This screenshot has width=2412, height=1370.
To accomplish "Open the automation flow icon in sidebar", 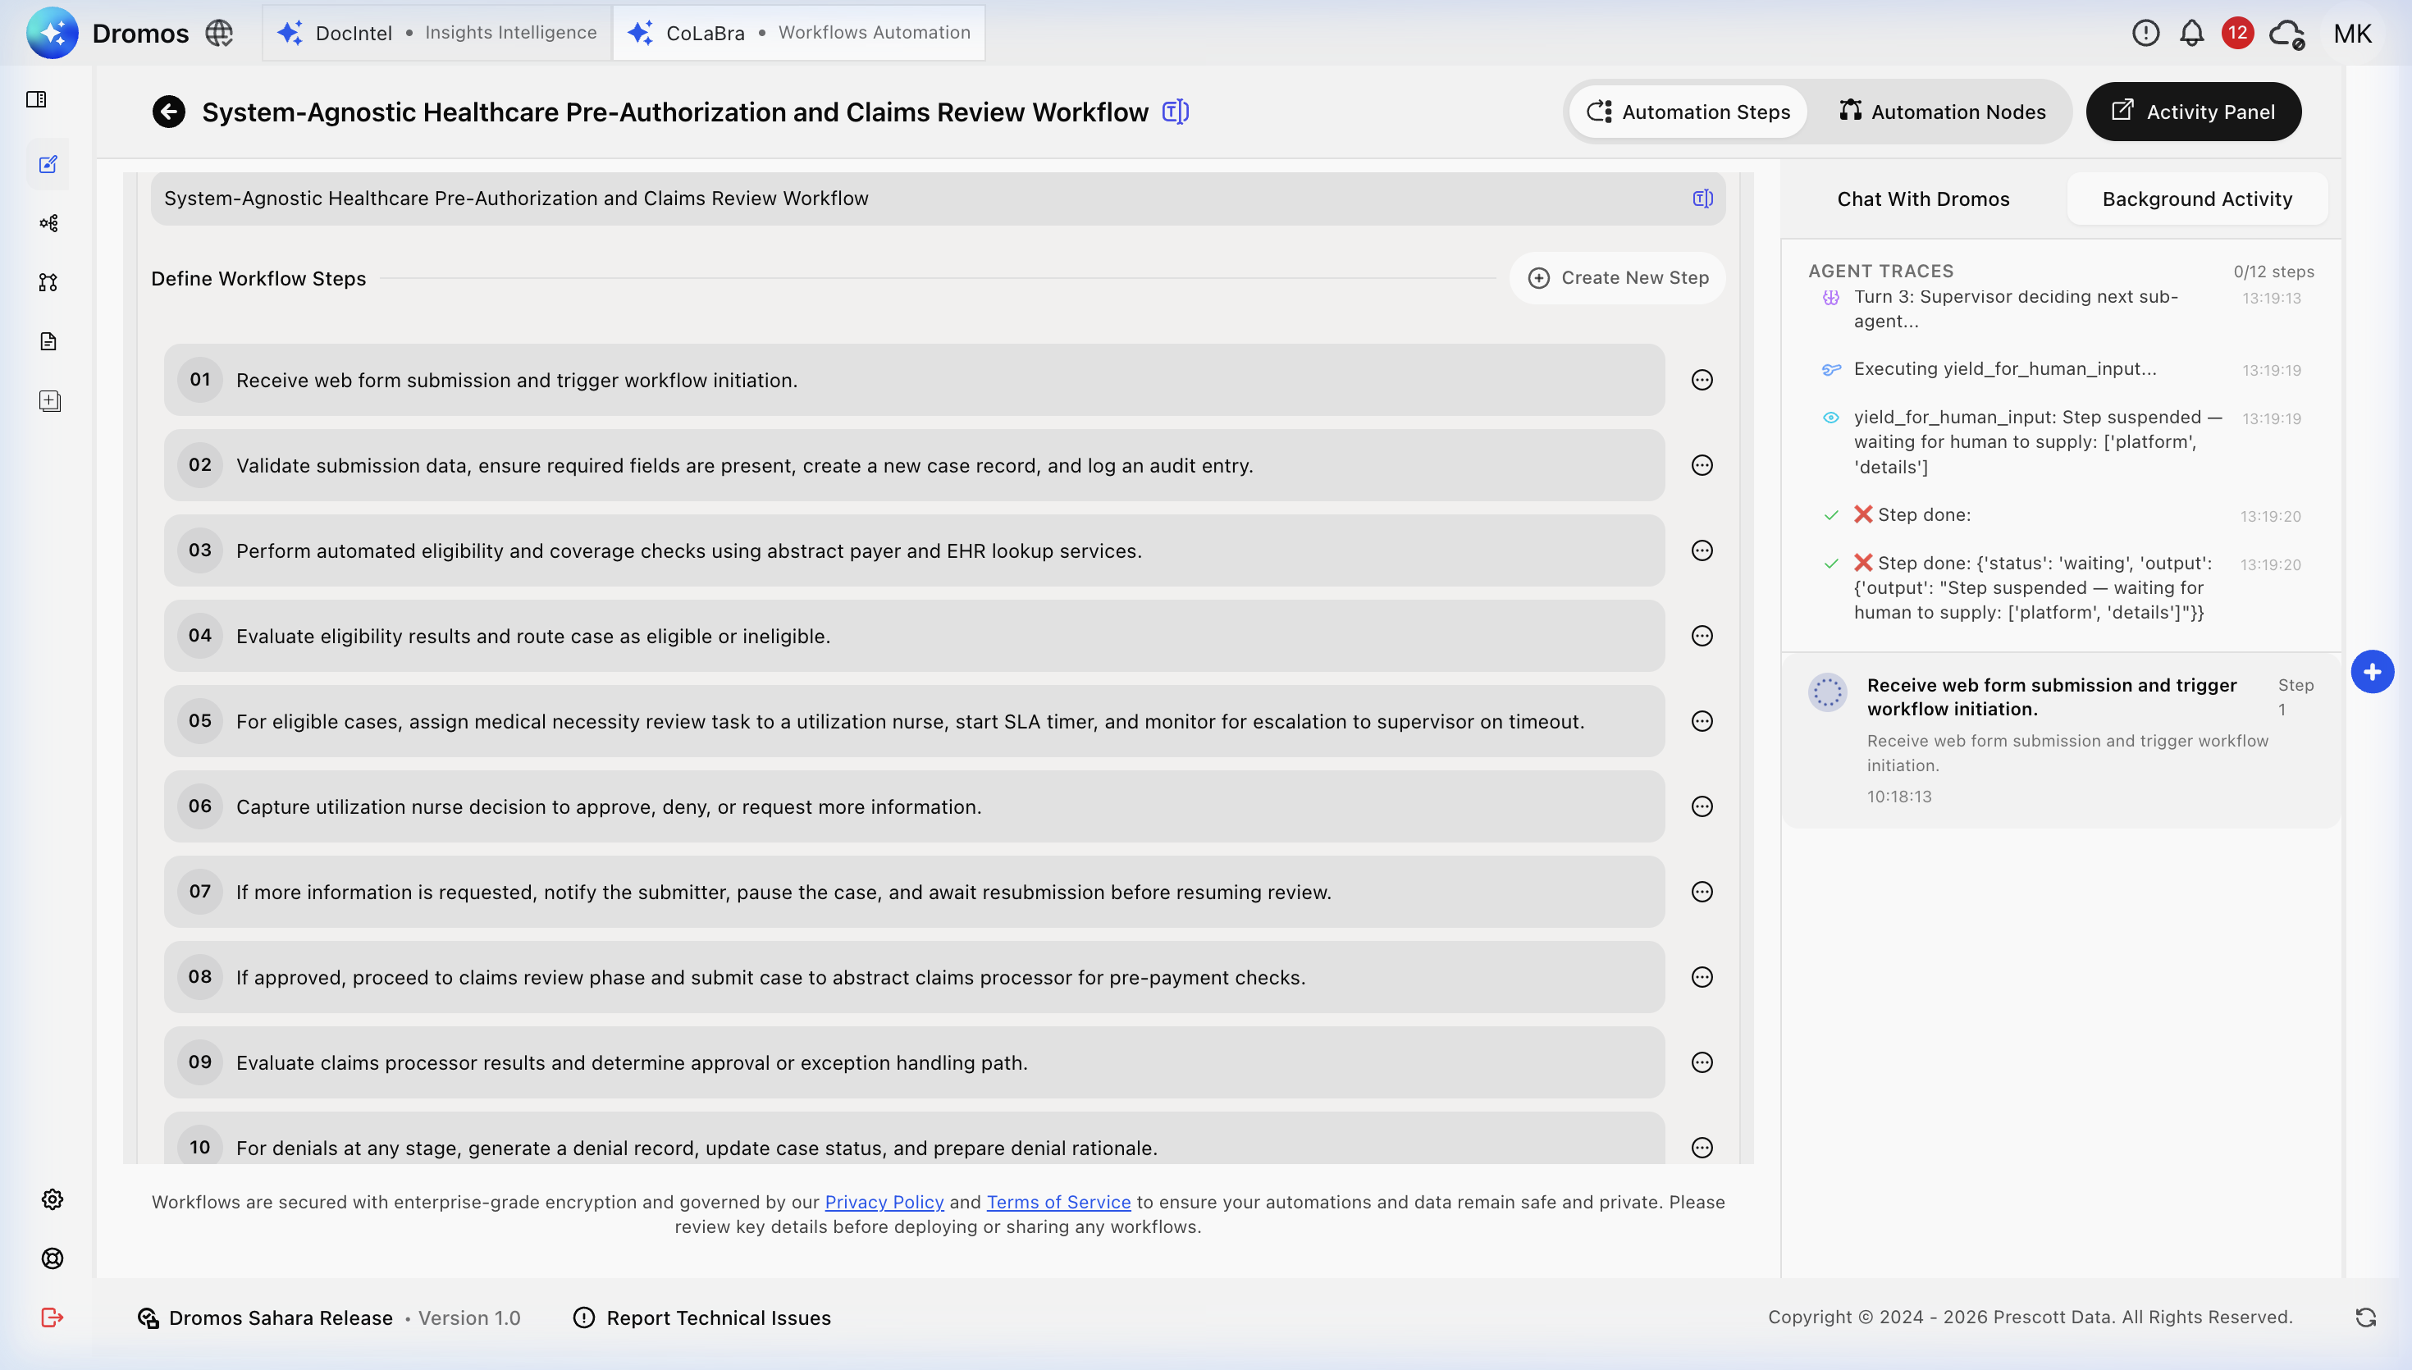I will coord(49,223).
